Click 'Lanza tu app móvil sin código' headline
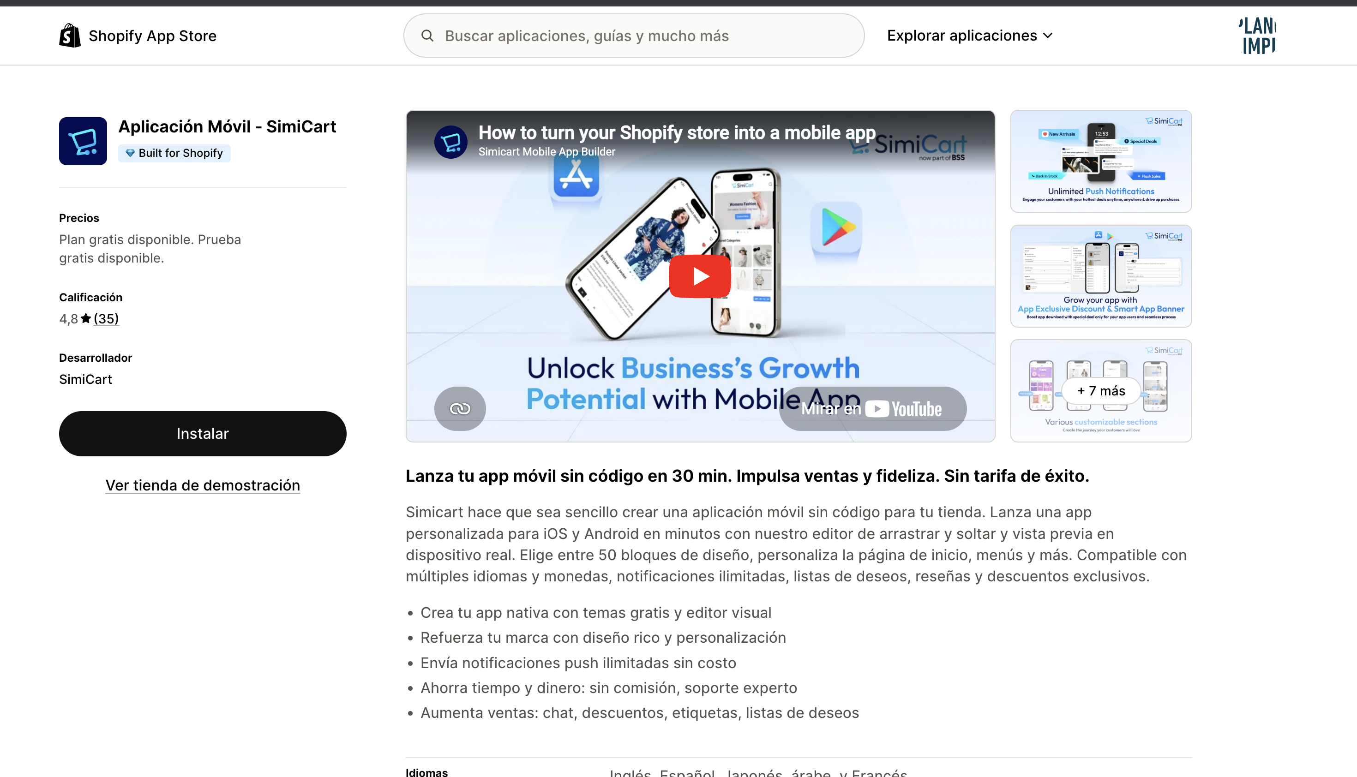Image resolution: width=1357 pixels, height=777 pixels. (747, 476)
